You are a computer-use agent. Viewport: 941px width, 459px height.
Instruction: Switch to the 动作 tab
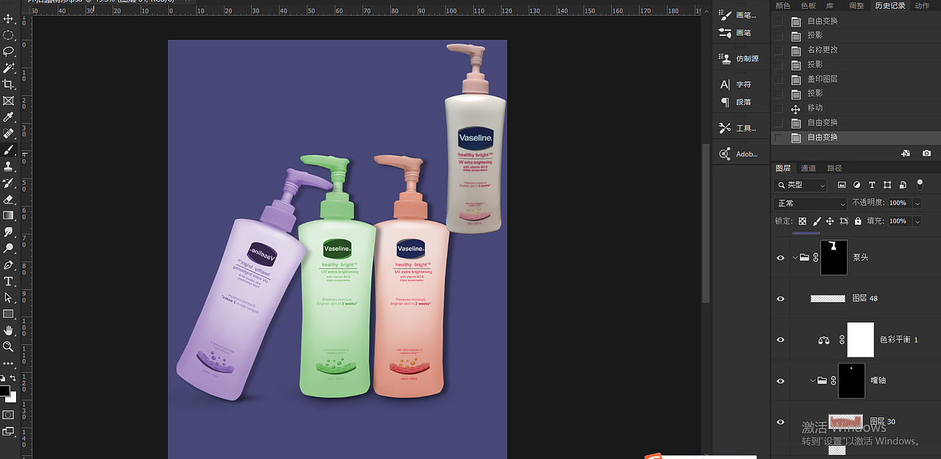point(922,6)
